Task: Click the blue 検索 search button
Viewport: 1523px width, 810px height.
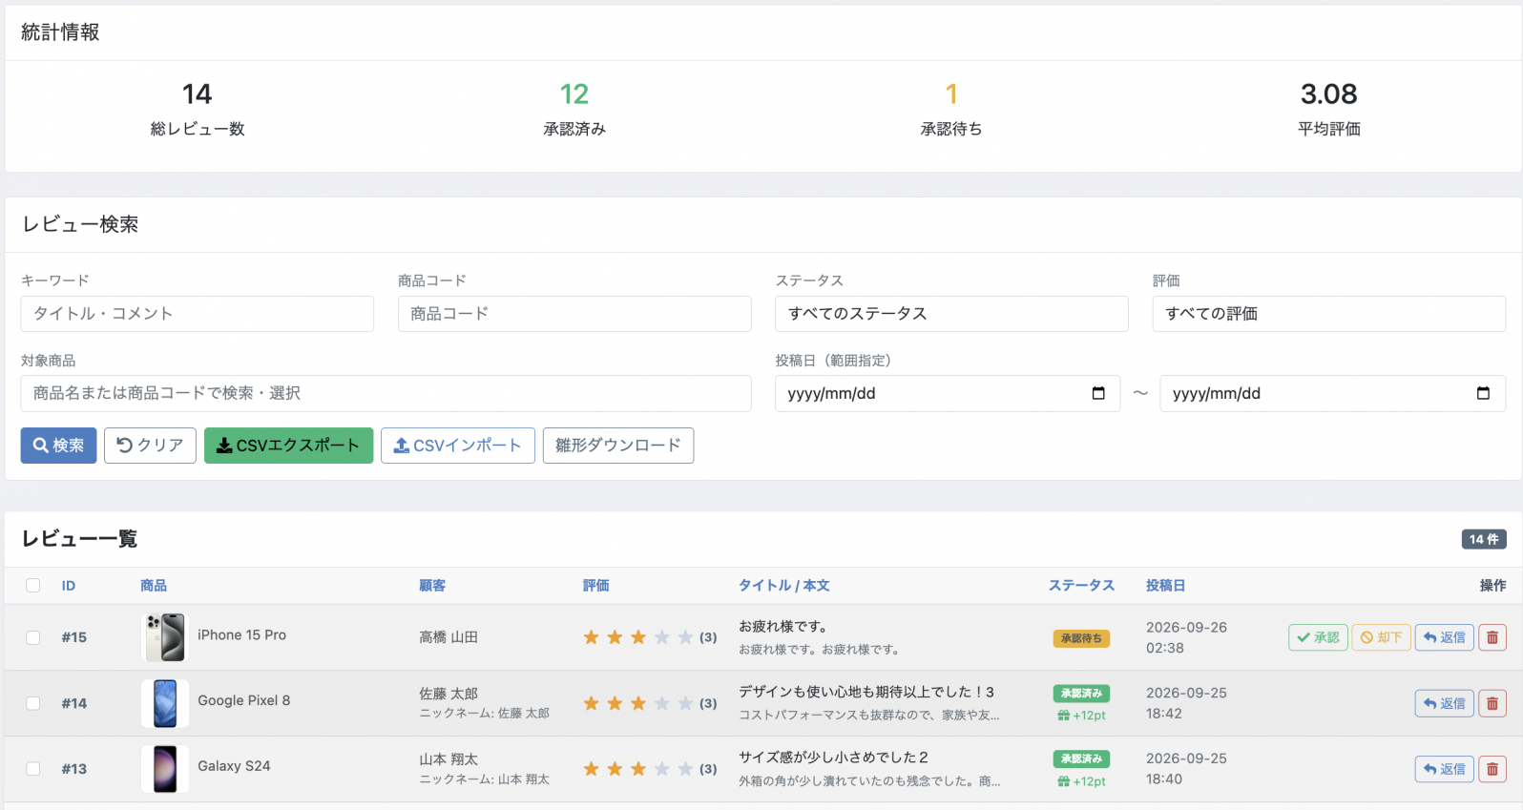Action: point(58,446)
